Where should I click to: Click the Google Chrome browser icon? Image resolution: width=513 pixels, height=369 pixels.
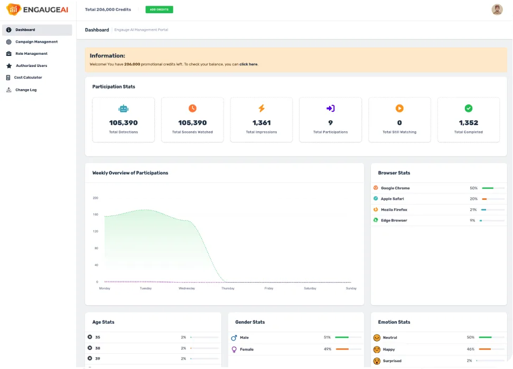pyautogui.click(x=376, y=188)
